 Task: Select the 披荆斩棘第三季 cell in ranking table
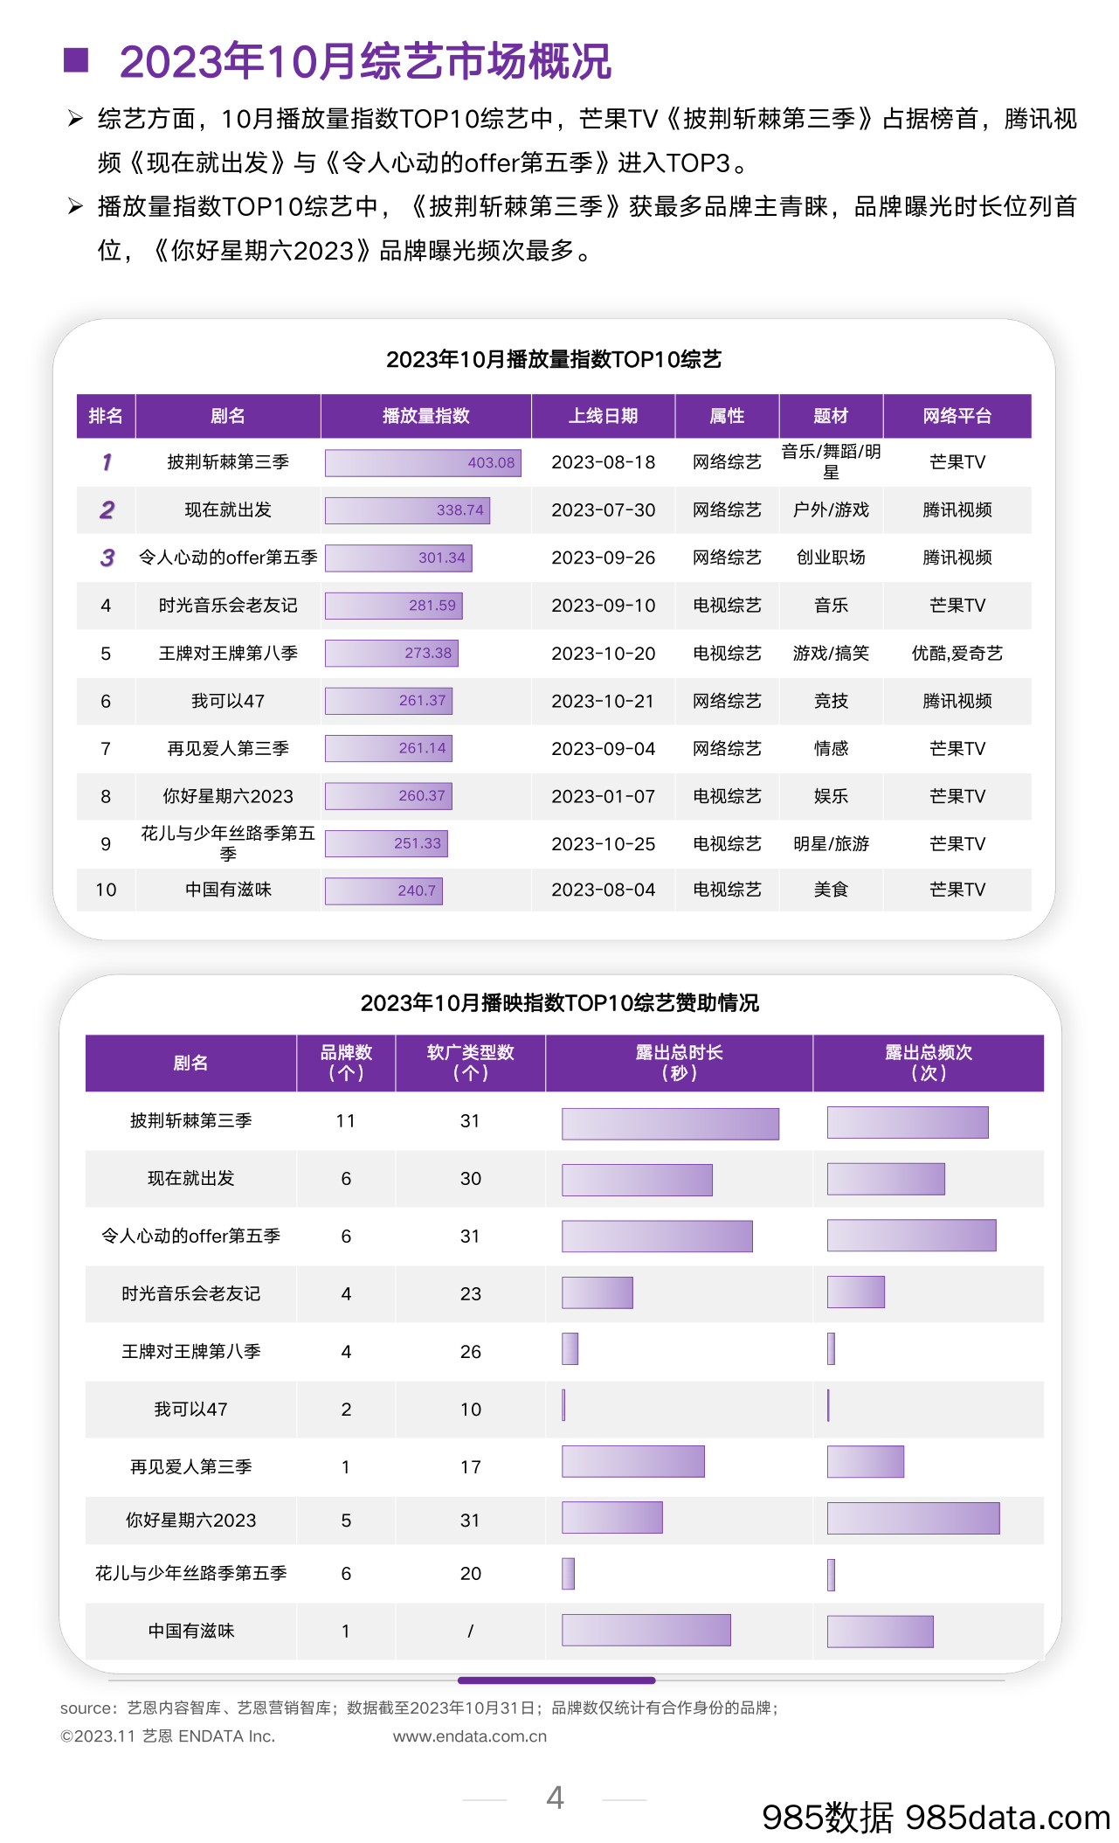pos(228,462)
